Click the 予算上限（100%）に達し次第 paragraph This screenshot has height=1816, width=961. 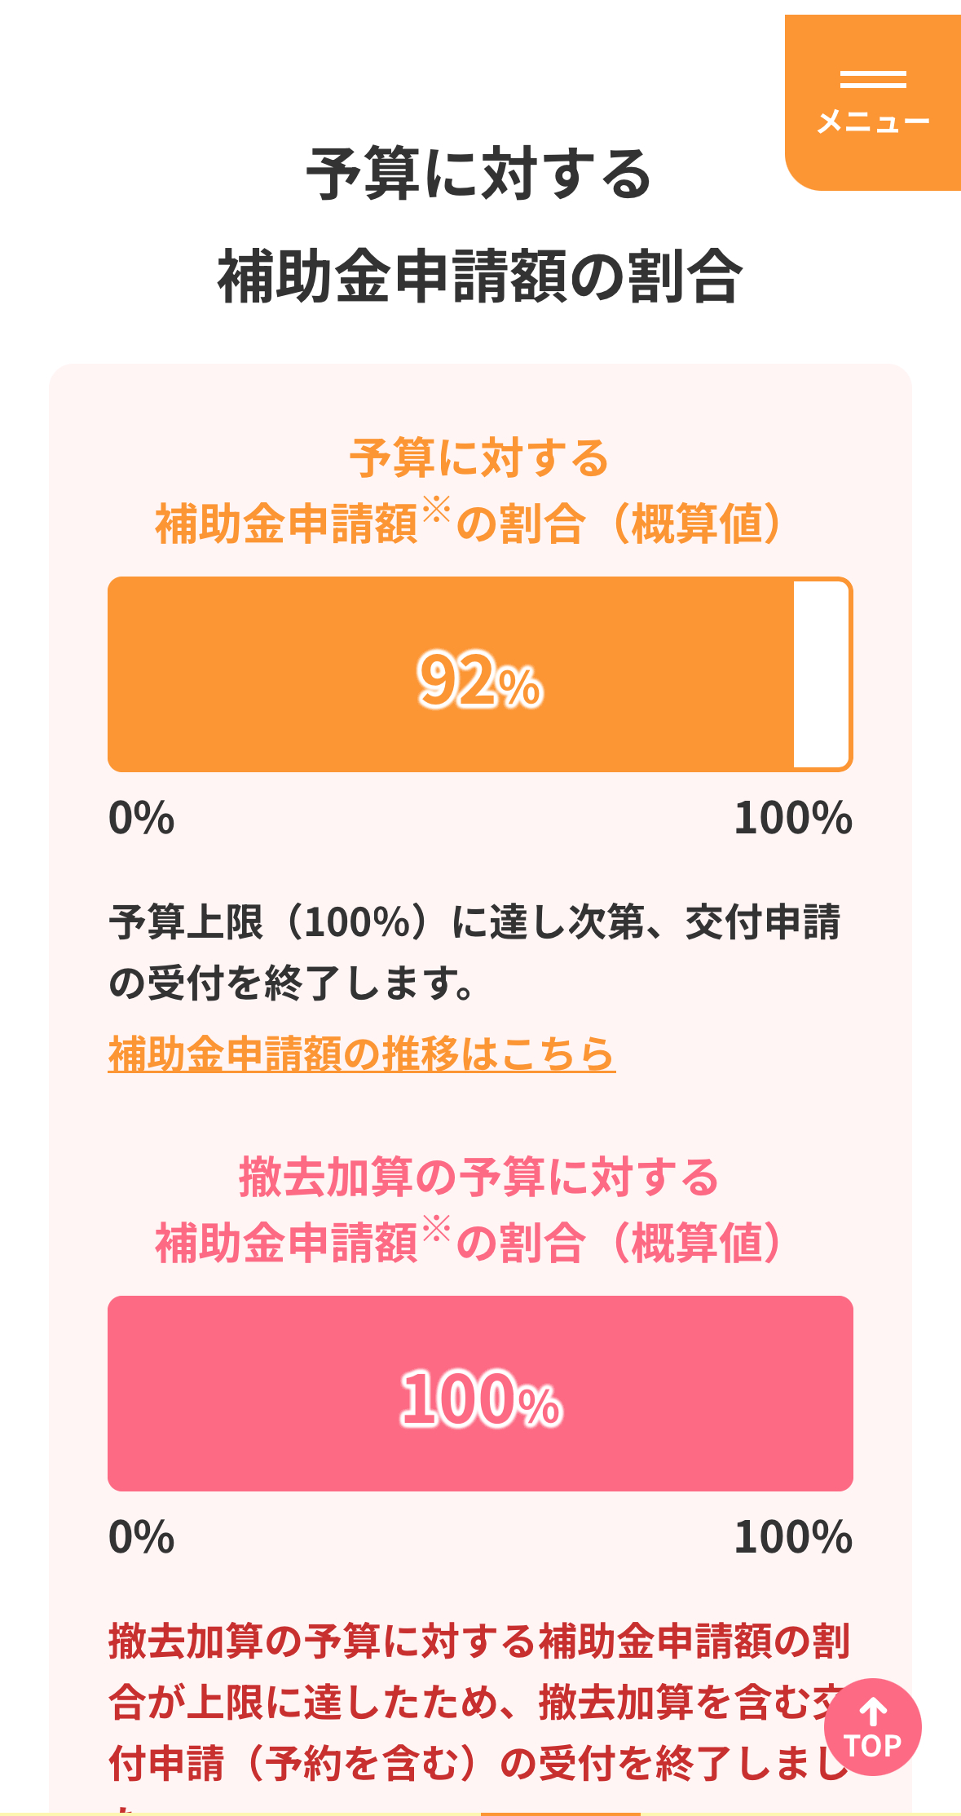pos(474,952)
